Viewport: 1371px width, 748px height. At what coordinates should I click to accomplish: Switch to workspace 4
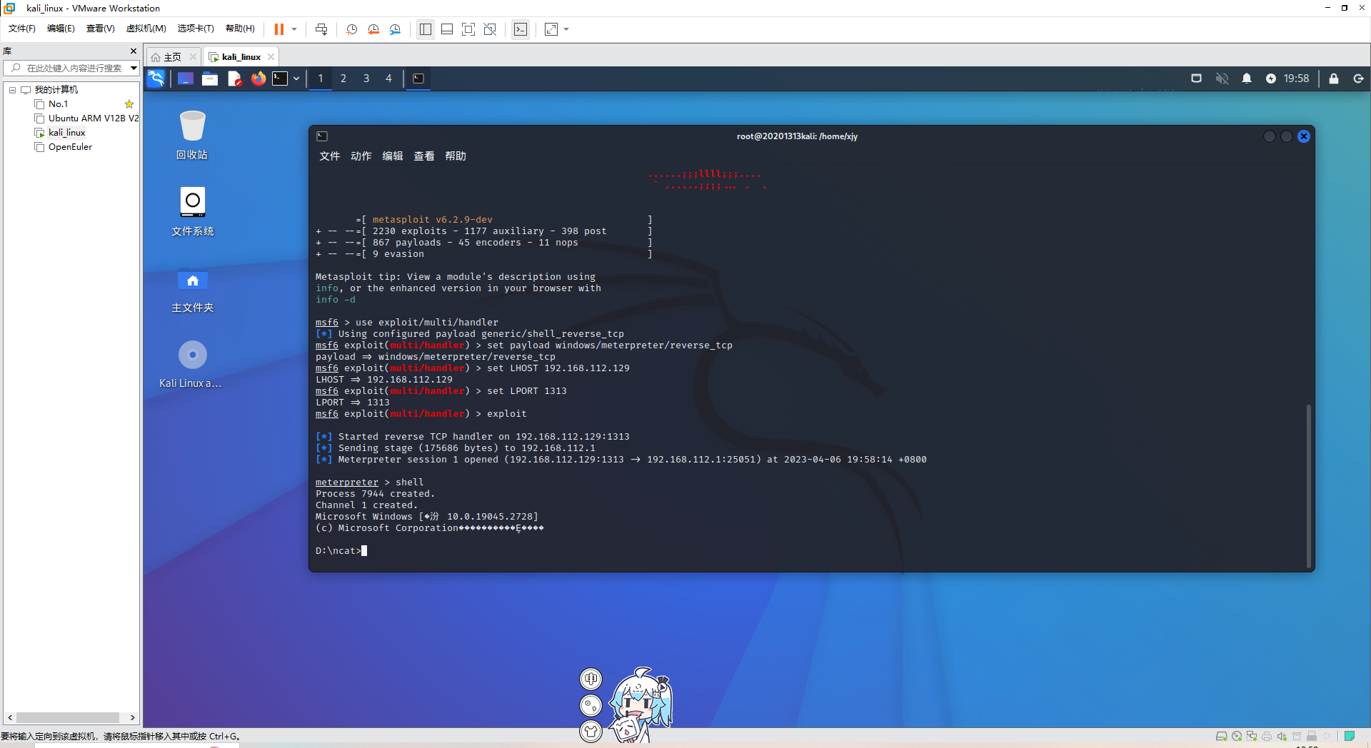[x=389, y=79]
